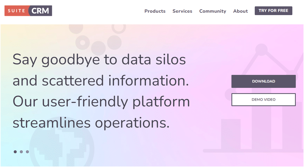Screen dimensions: 304x167
Task: Switch to the second carousel slide dot
Action: click(x=21, y=152)
